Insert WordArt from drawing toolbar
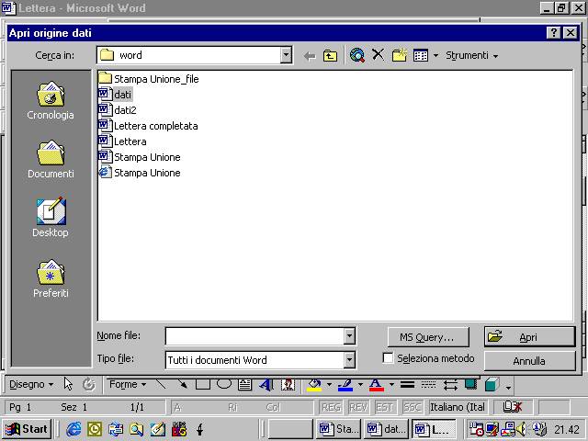The height and width of the screenshot is (441, 588). click(x=266, y=384)
